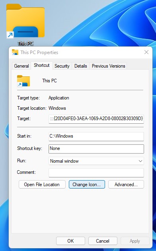
Task: Switch to the General tab
Action: click(x=21, y=66)
